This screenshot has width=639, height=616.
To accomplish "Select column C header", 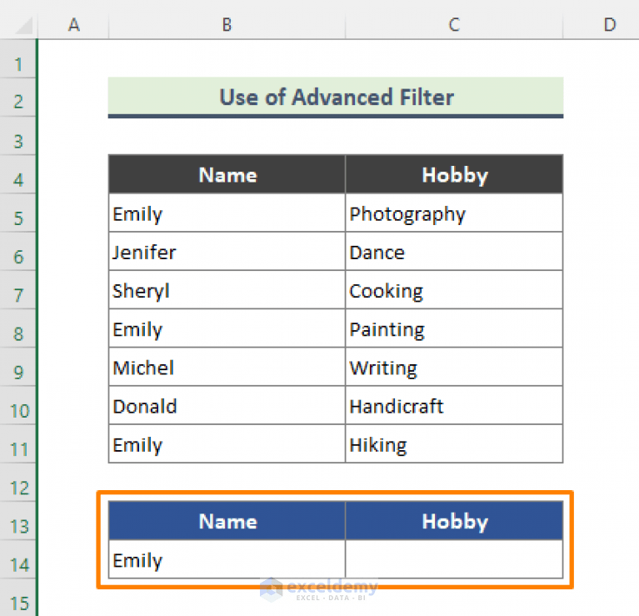I will [x=454, y=24].
